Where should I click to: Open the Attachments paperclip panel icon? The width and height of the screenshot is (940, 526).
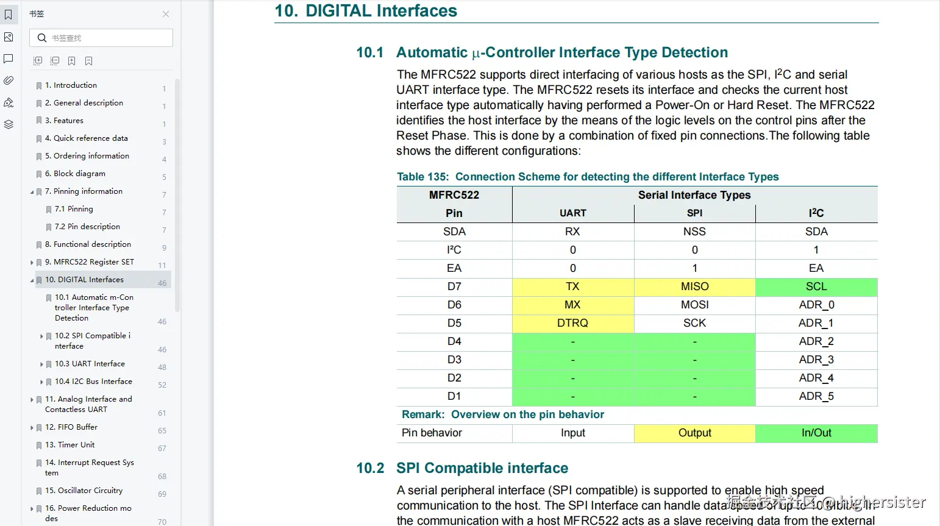click(x=9, y=80)
